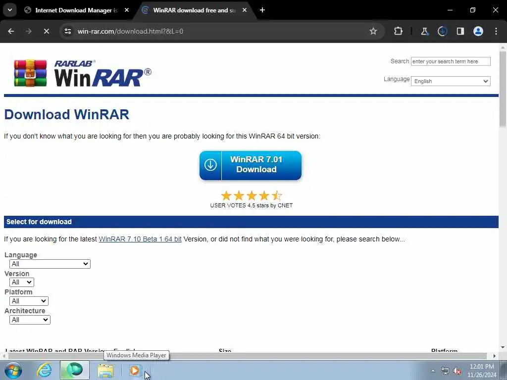Go back to the previous page
This screenshot has height=380, width=507.
[x=11, y=31]
